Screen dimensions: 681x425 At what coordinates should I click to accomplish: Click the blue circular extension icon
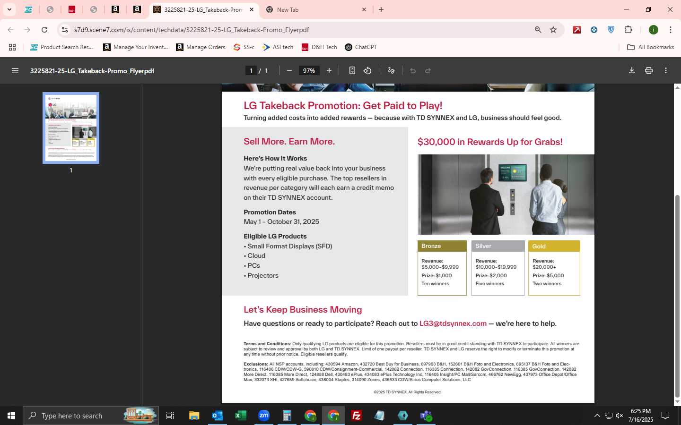pos(594,30)
